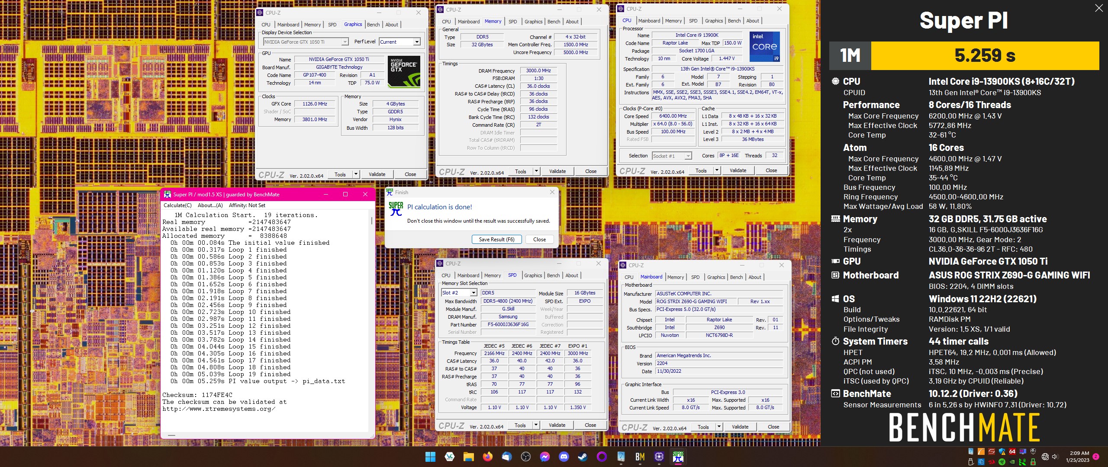Viewport: 1108px width, 467px height.
Task: Open Messenger from the taskbar
Action: coord(545,457)
